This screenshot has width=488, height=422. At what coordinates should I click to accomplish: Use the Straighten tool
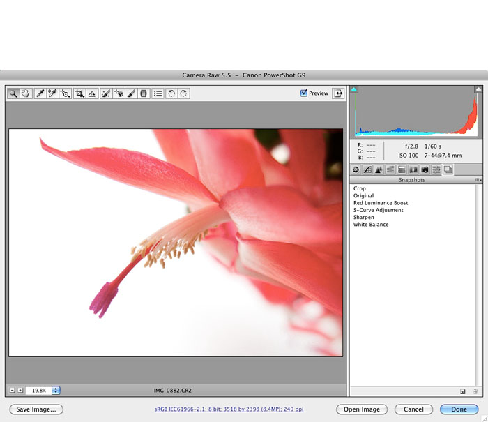(x=92, y=93)
